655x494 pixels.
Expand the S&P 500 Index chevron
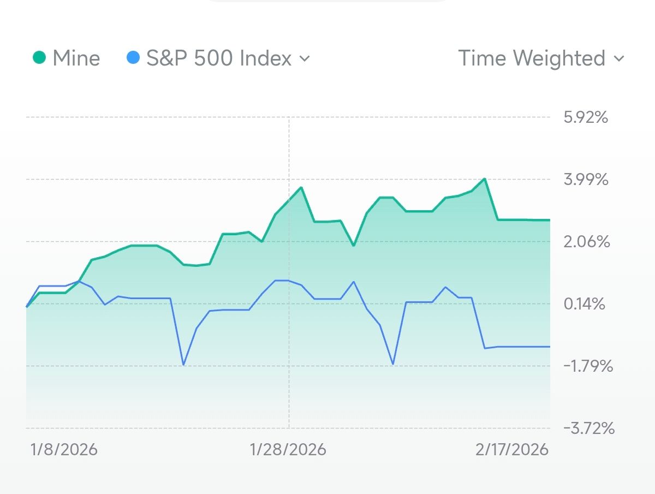[x=305, y=58]
